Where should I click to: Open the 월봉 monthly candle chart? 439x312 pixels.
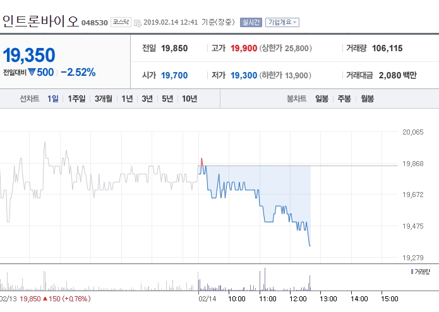tap(367, 99)
